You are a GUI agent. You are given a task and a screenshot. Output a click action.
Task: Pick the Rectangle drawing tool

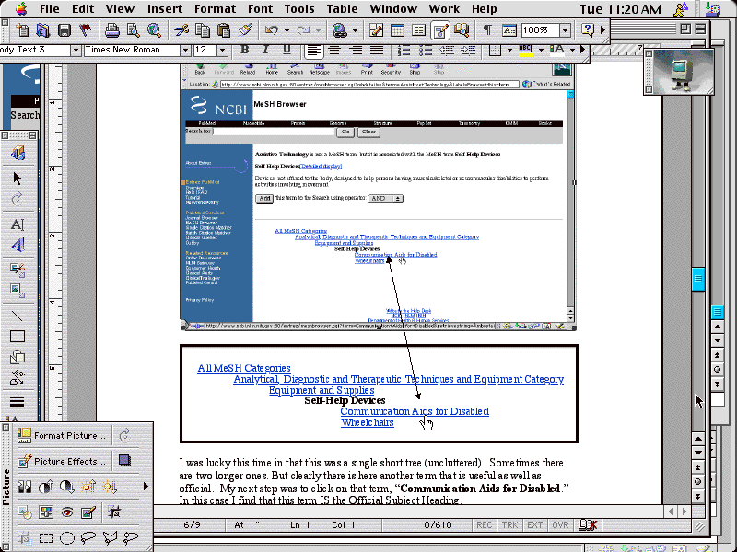coord(18,337)
